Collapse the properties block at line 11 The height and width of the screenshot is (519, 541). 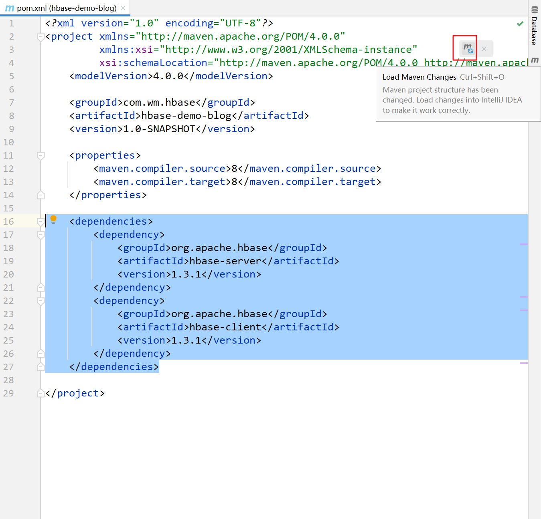pos(41,156)
